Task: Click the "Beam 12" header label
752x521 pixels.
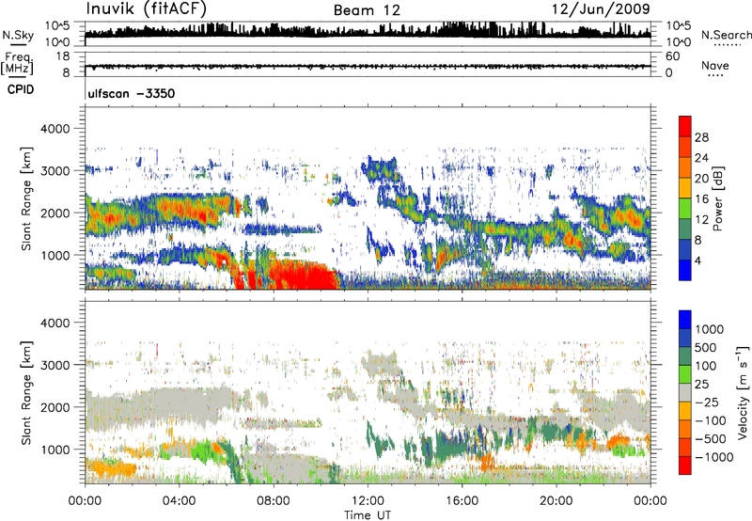Action: tap(367, 10)
